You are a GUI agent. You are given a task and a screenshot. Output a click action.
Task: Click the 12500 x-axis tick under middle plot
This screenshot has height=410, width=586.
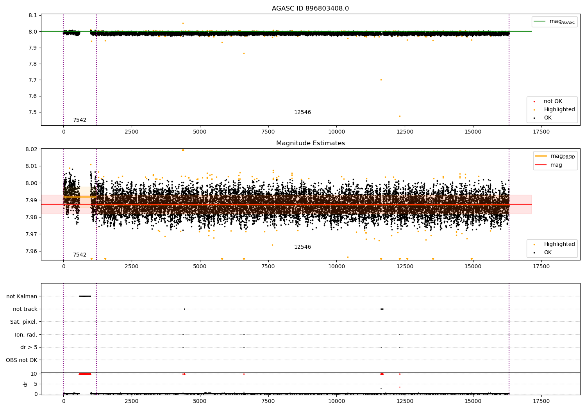405,267
